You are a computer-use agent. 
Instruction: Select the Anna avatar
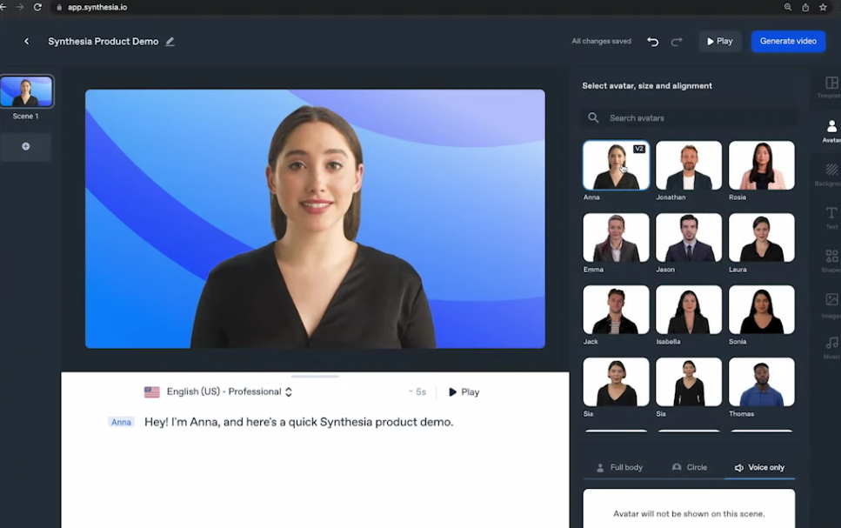[x=616, y=166]
